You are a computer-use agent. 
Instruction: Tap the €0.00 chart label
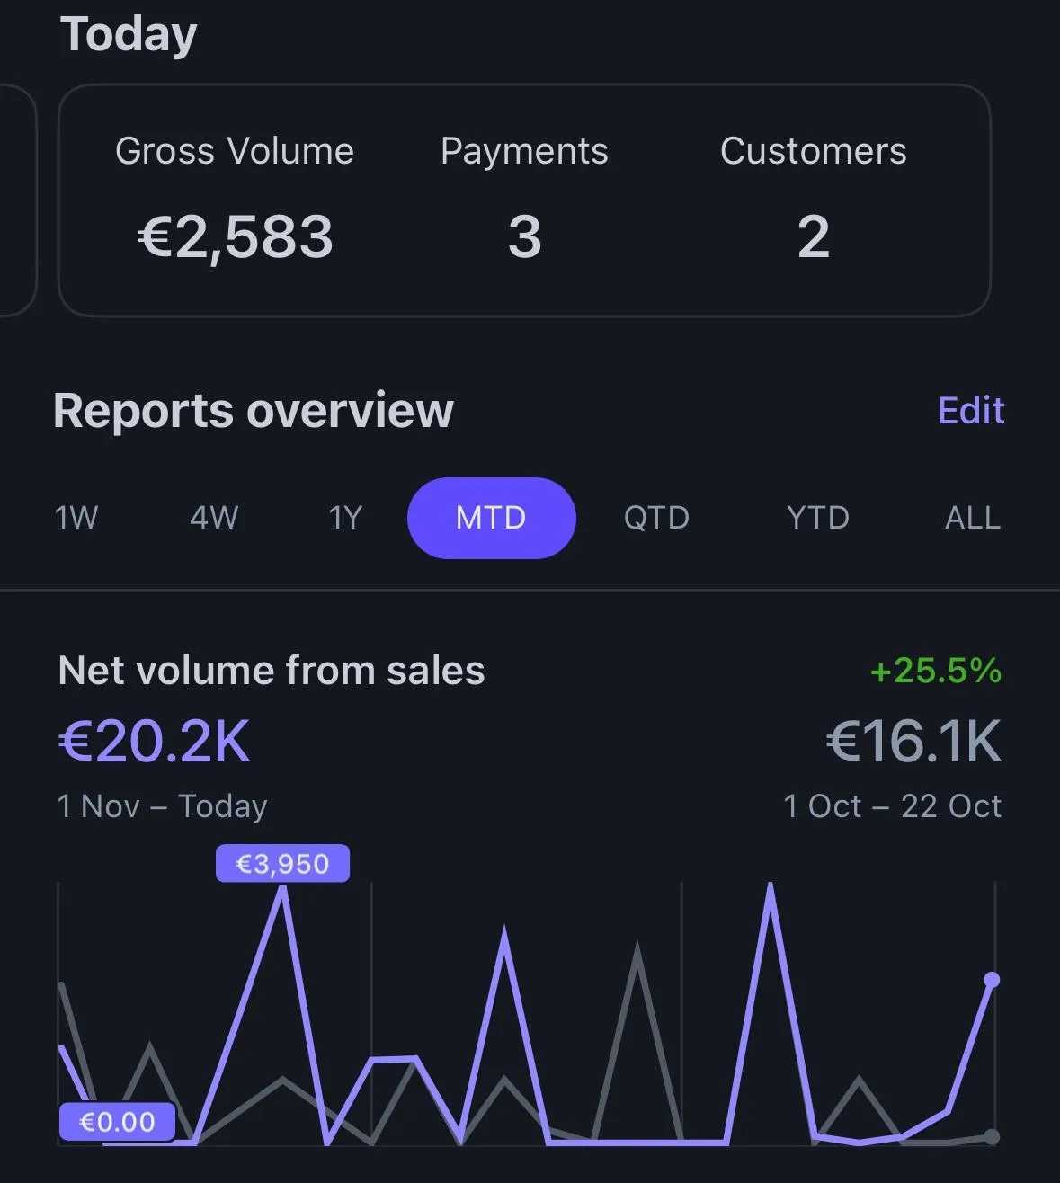point(117,1122)
